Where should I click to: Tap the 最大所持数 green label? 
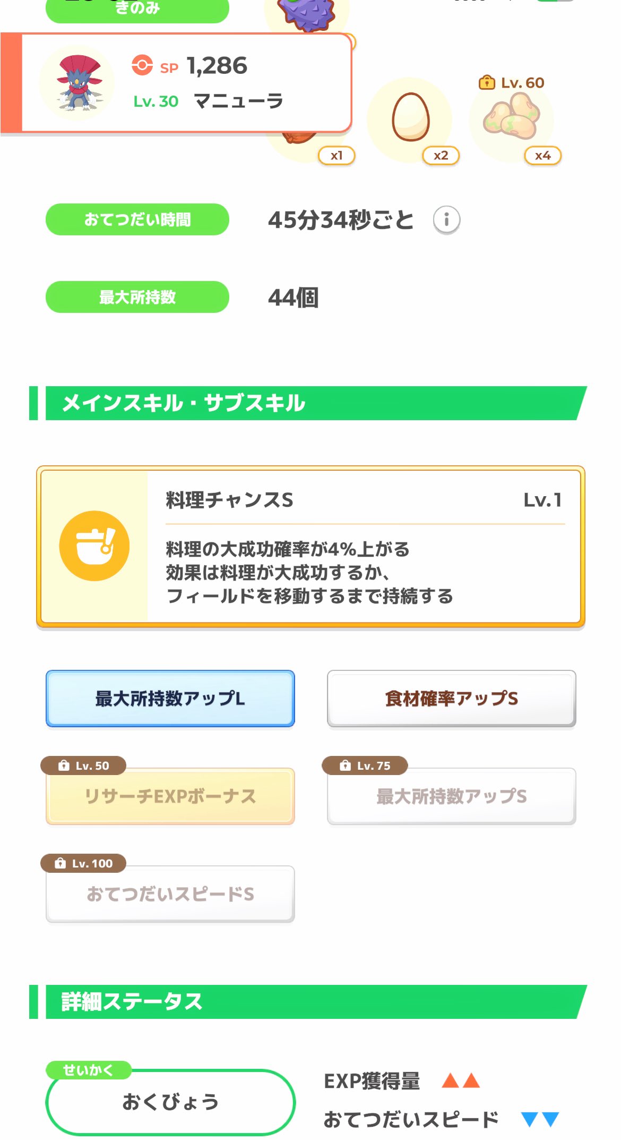[x=137, y=297]
